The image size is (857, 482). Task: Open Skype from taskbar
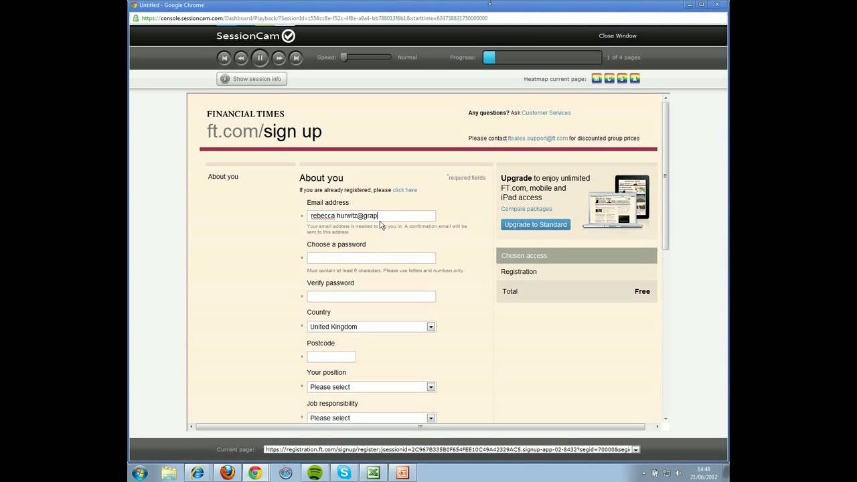point(344,473)
